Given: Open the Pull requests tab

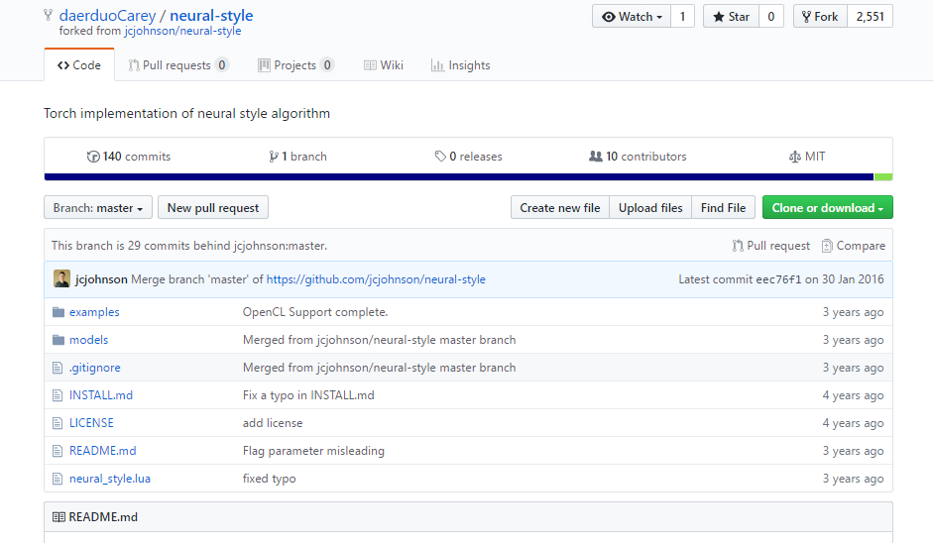Looking at the screenshot, I should 177,65.
